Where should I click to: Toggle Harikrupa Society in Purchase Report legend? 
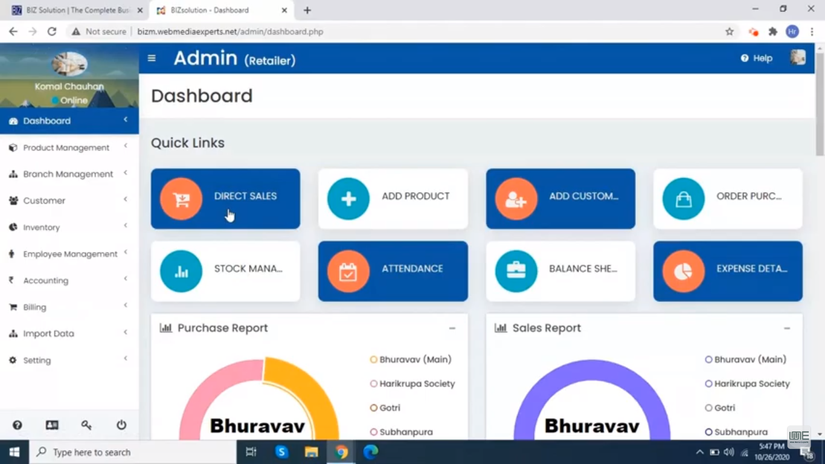click(x=413, y=383)
